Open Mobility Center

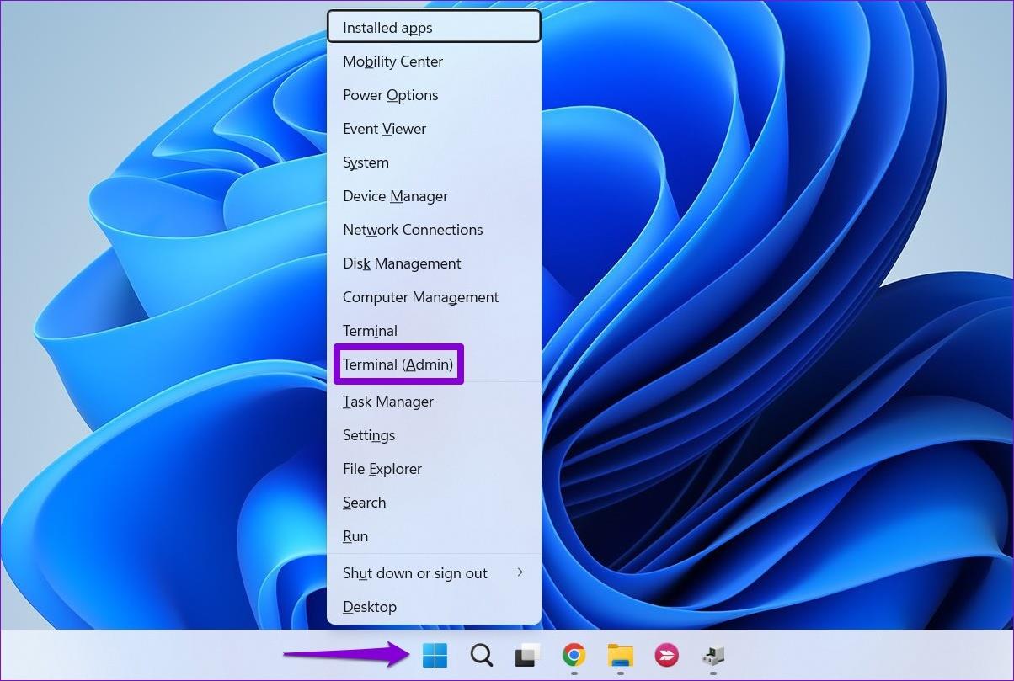[x=392, y=61]
